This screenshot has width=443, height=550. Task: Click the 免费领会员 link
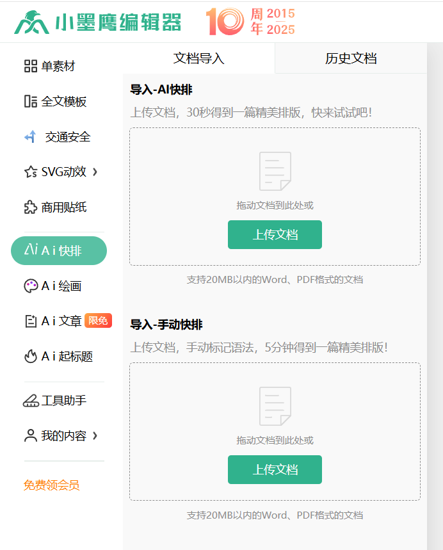tap(52, 485)
